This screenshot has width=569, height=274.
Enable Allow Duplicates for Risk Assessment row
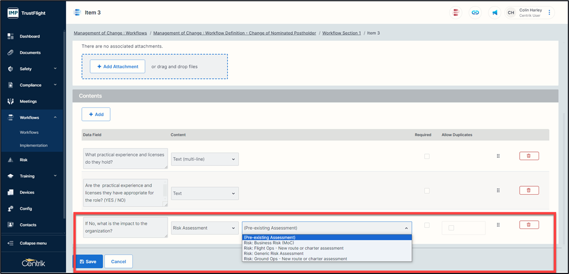pos(451,228)
